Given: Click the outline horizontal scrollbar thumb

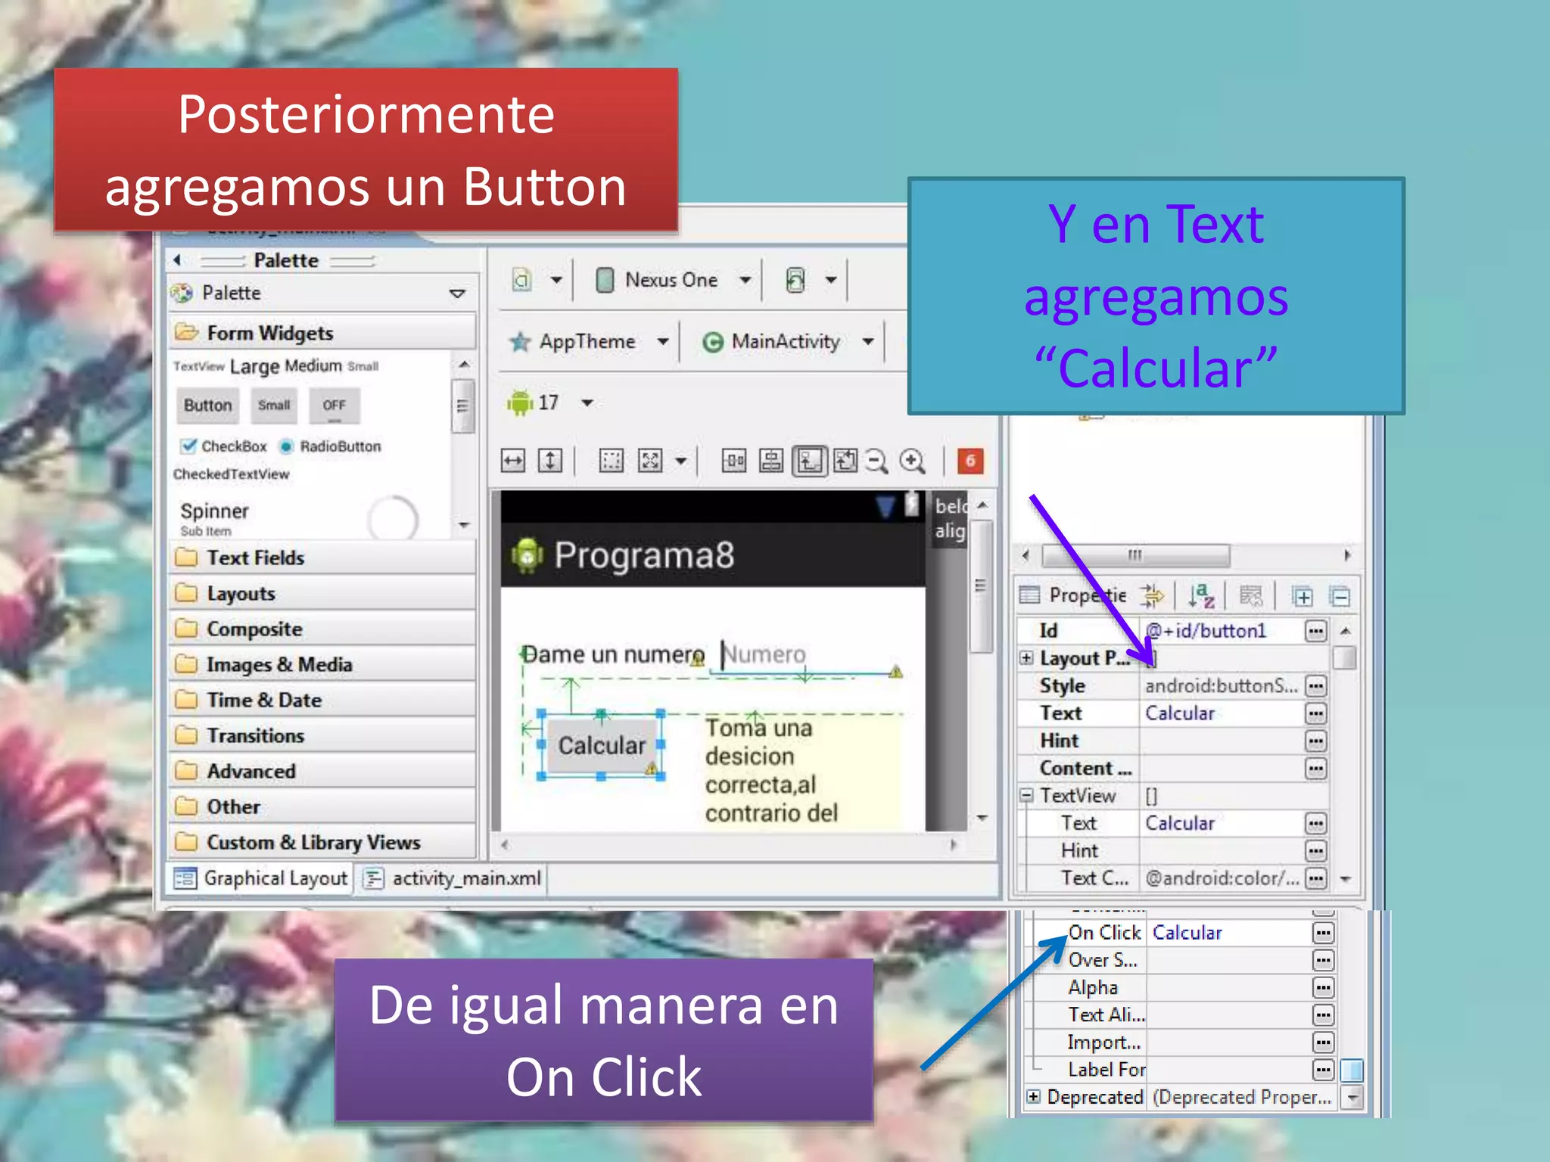Looking at the screenshot, I should 1135,555.
